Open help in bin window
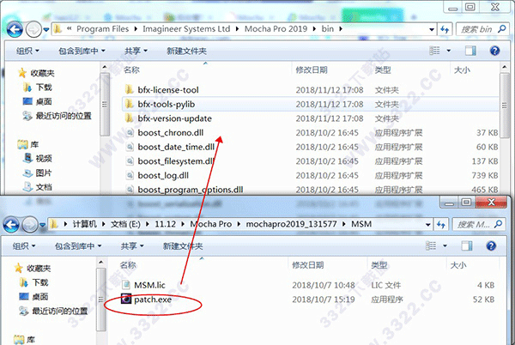The height and width of the screenshot is (345, 515). [x=494, y=51]
